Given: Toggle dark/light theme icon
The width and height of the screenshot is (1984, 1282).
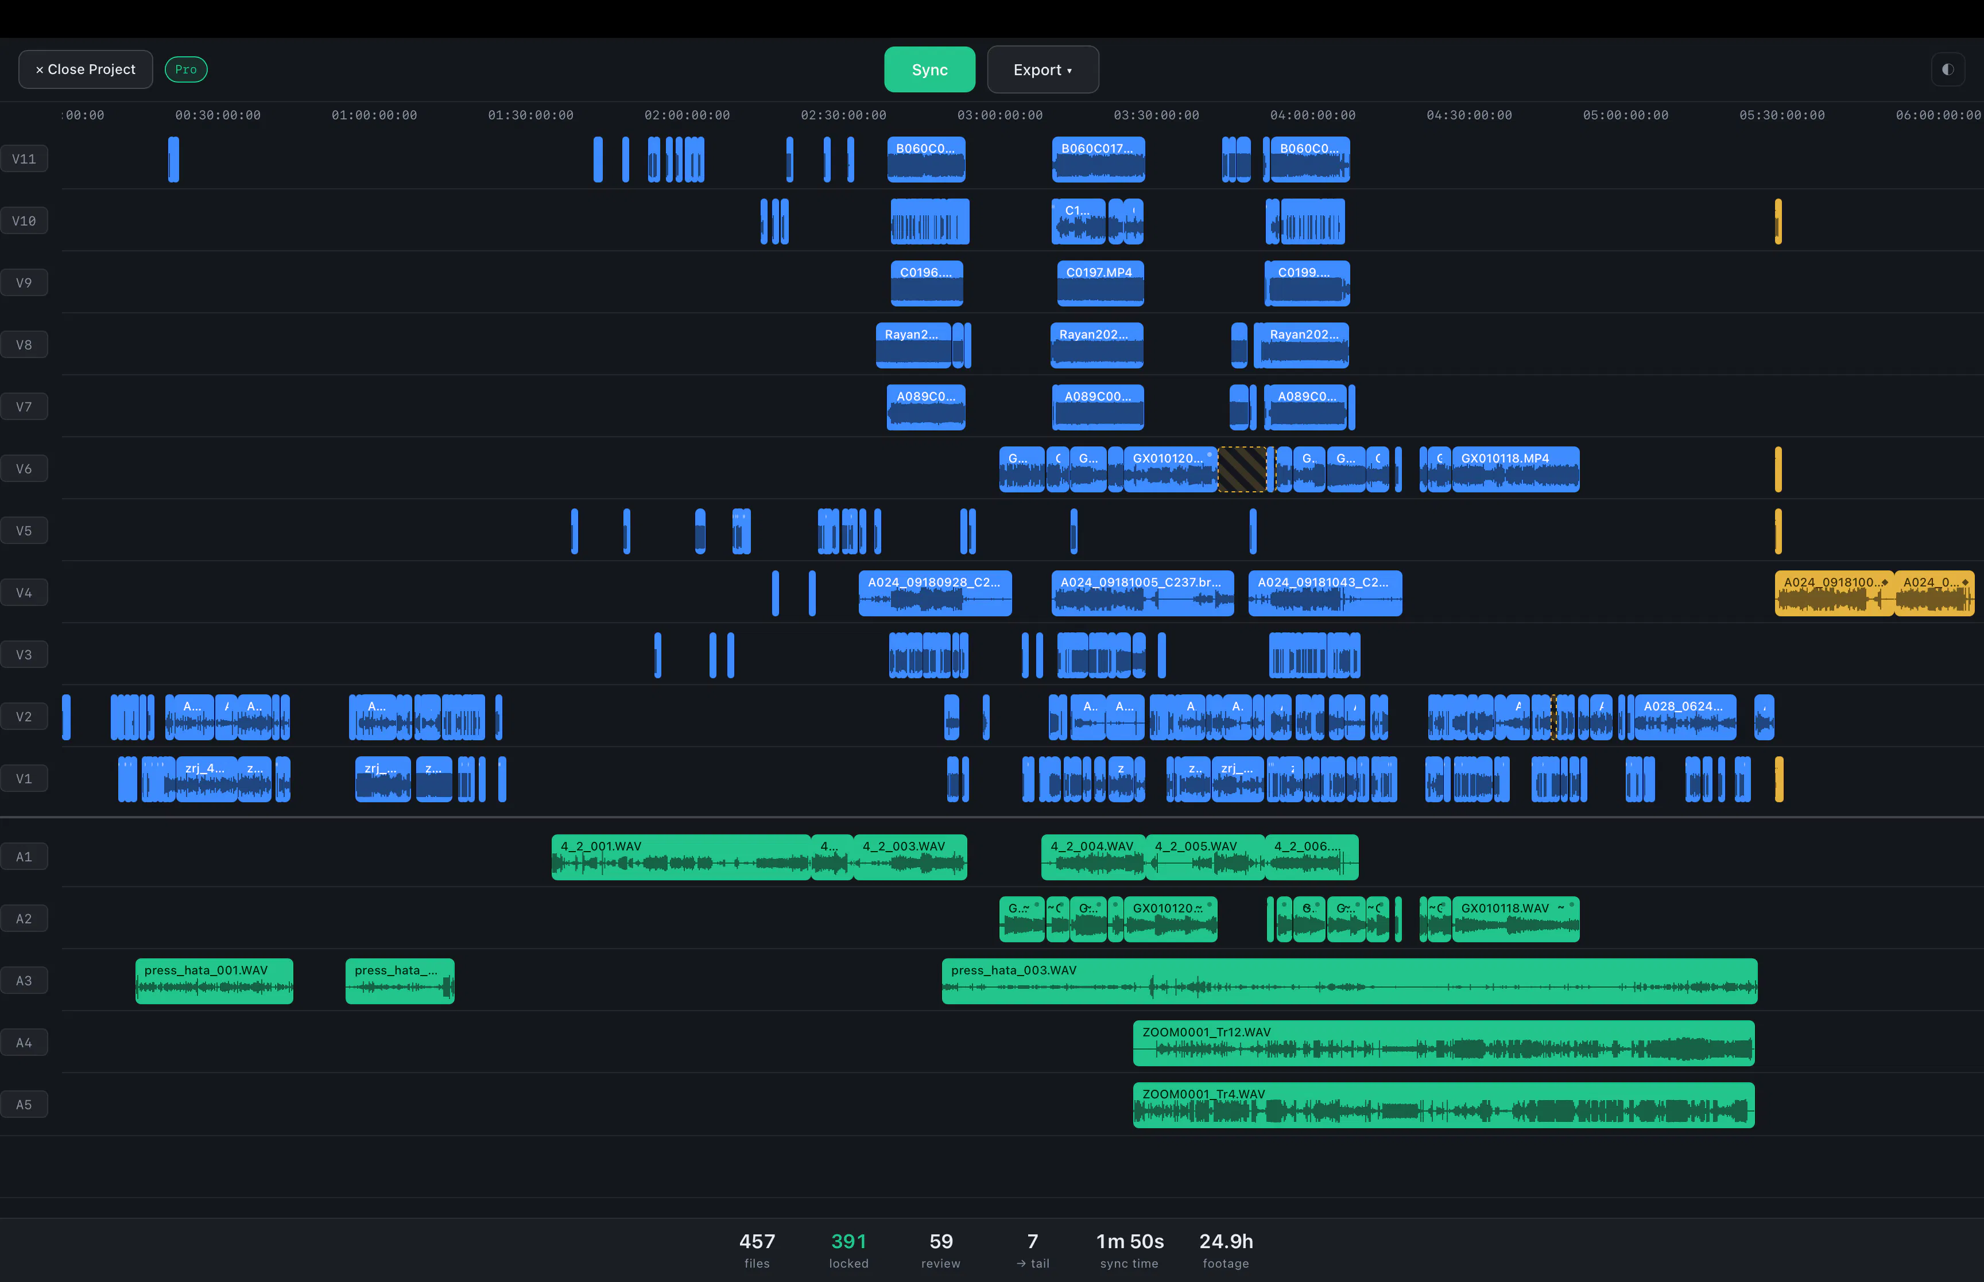Looking at the screenshot, I should click(x=1947, y=69).
